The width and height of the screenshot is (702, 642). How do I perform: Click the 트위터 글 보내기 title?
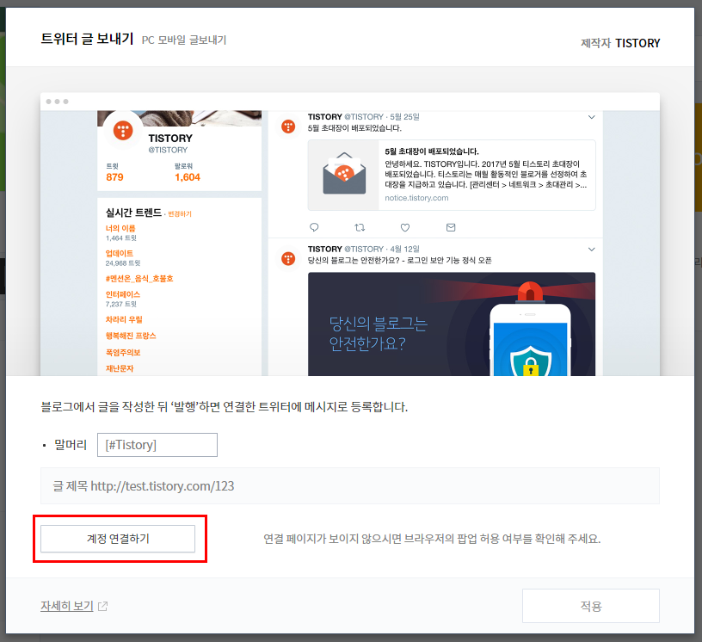point(87,39)
